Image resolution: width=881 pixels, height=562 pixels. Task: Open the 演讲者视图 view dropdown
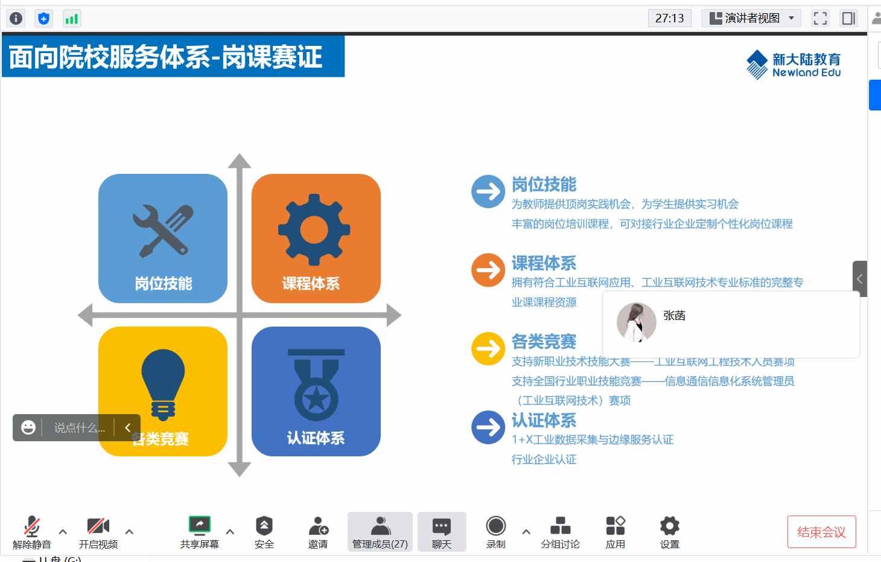tap(751, 19)
